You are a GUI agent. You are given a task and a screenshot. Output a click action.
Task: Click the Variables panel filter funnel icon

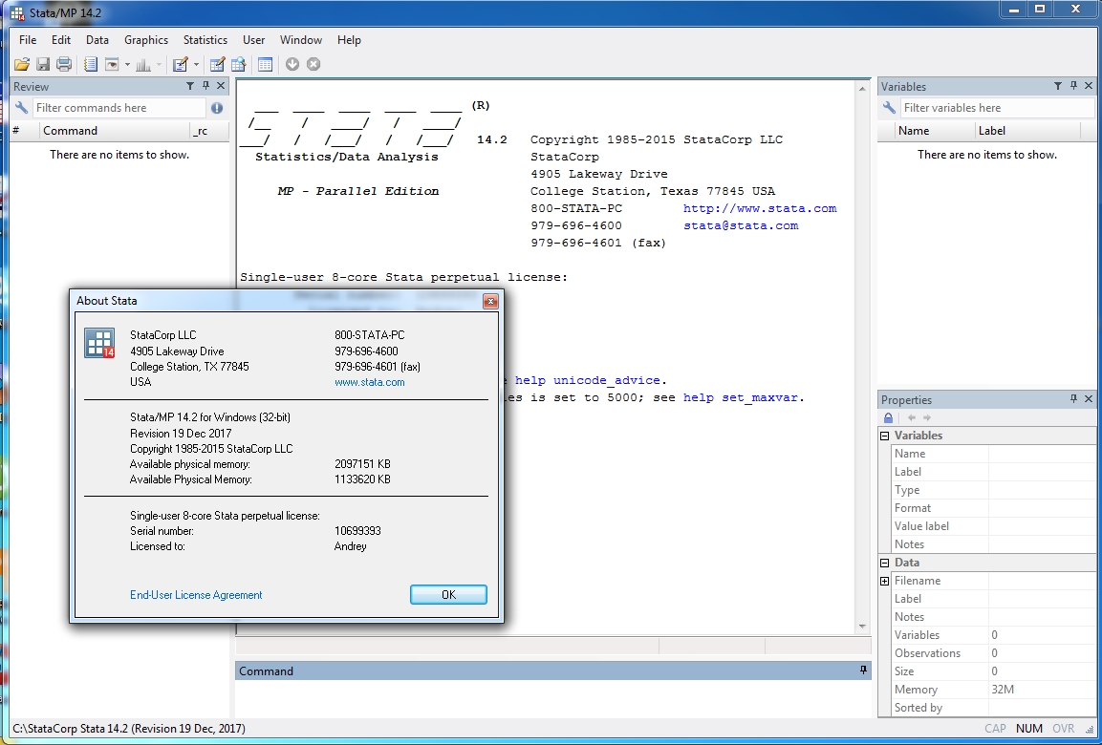1058,86
